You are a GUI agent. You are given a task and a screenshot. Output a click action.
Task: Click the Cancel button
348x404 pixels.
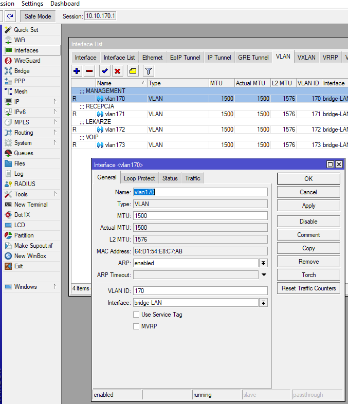(x=308, y=192)
